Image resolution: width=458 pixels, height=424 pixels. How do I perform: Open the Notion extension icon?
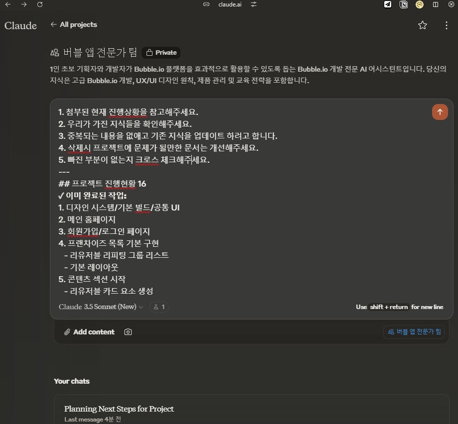404,4
